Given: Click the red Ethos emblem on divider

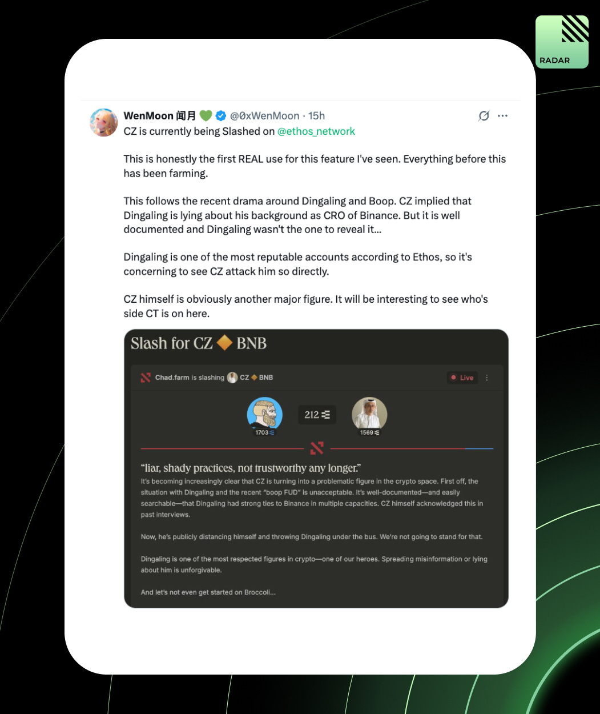Looking at the screenshot, I should click(x=317, y=448).
